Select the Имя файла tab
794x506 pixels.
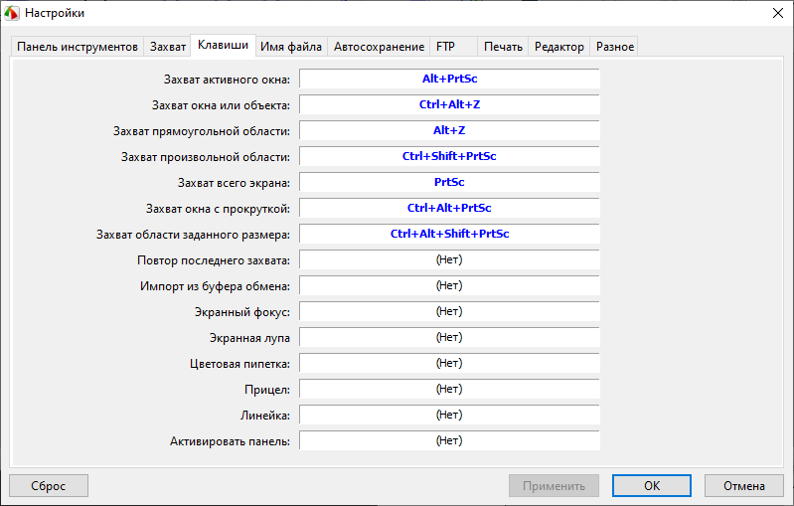pyautogui.click(x=291, y=47)
